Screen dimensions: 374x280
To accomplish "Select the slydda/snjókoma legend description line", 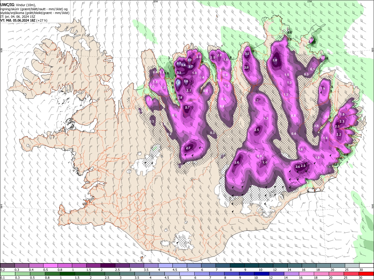I will tap(35, 13).
